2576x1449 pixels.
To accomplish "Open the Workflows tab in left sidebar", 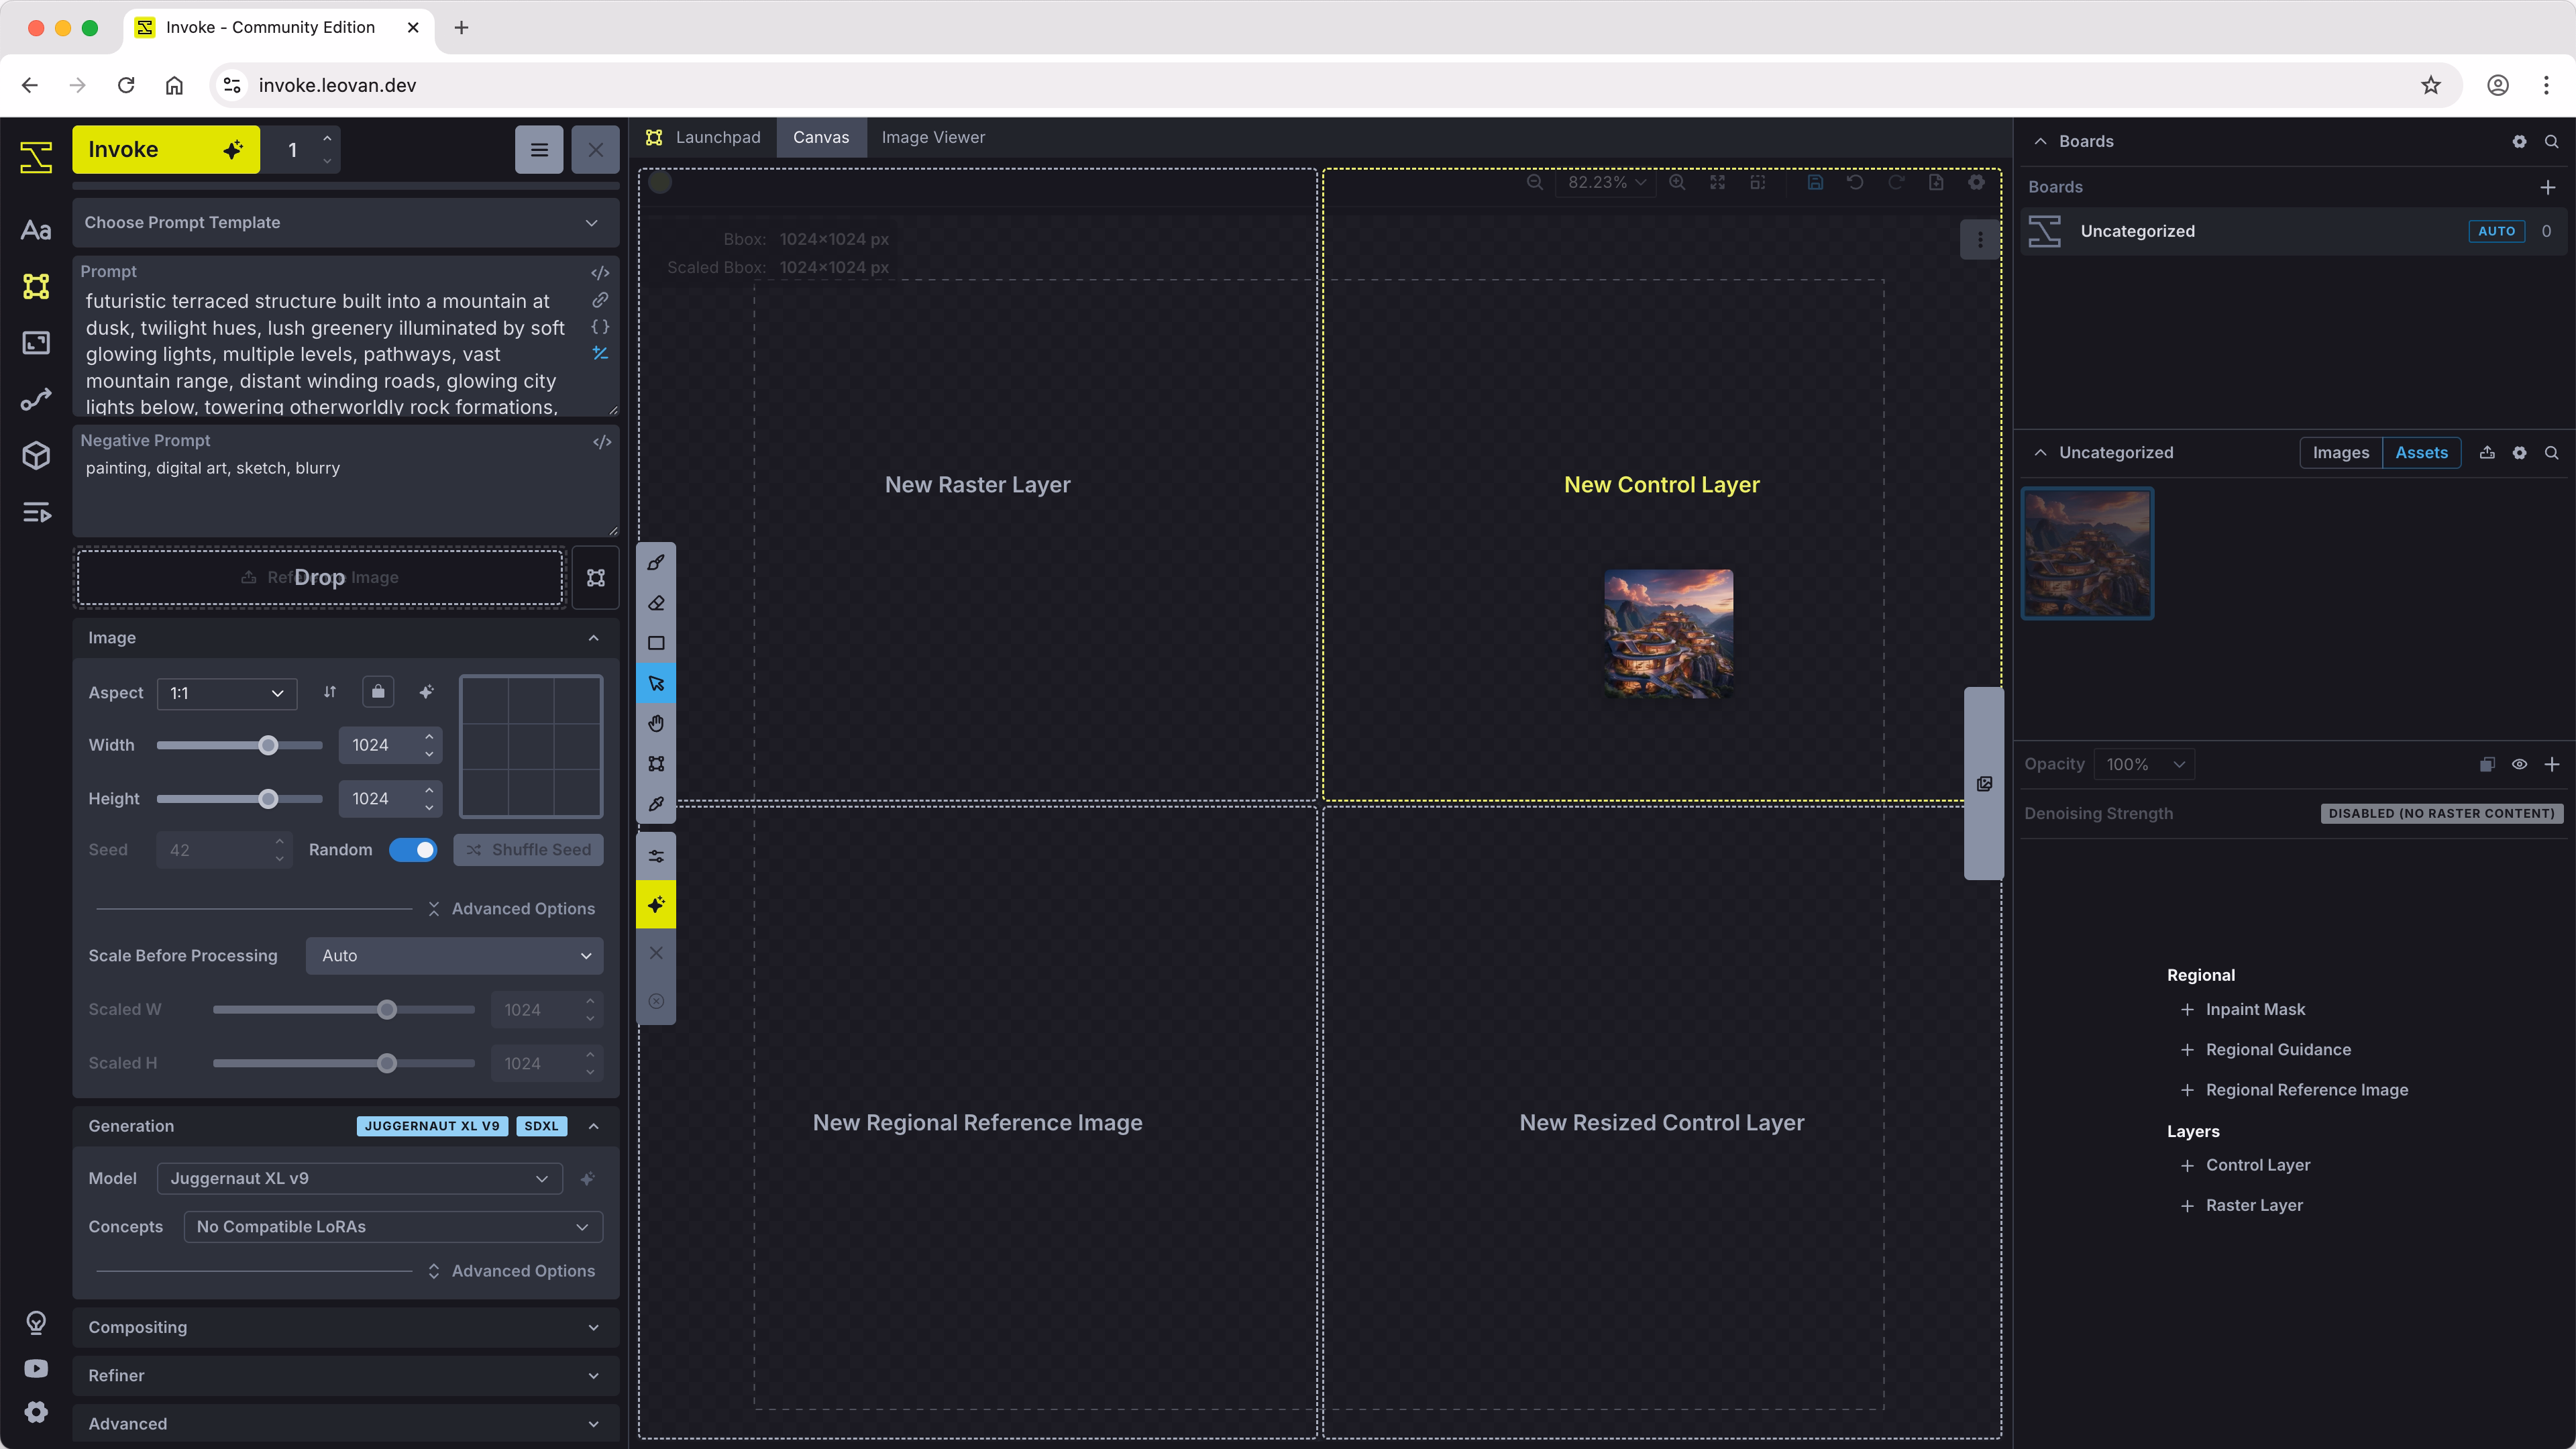I will point(36,400).
